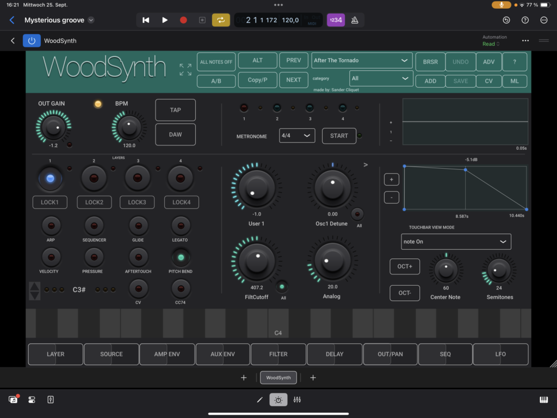Screen dimensions: 557x418
Task: Click the A/B compare button
Action: 216,81
